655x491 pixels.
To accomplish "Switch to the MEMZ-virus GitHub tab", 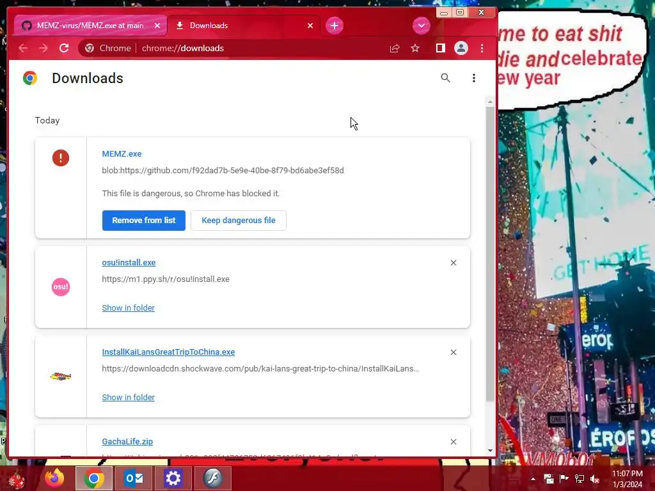I will (90, 26).
